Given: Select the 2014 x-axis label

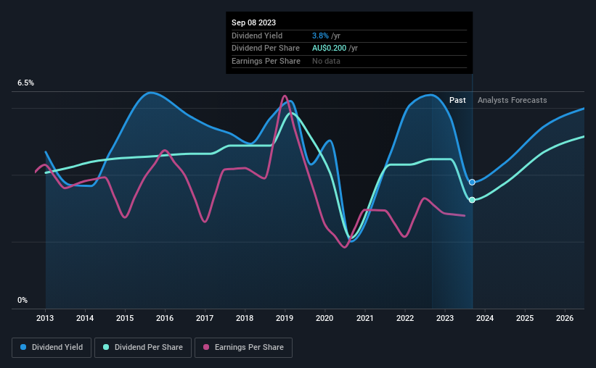Looking at the screenshot, I should [85, 318].
